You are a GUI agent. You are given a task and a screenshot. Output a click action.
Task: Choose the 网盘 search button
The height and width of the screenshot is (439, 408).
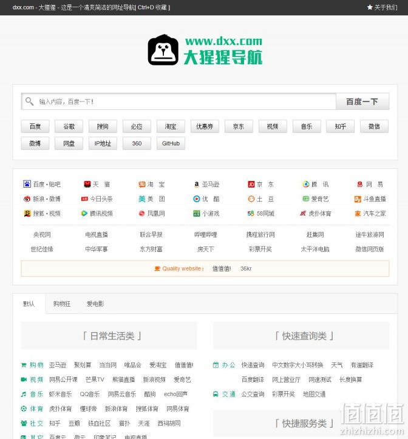pyautogui.click(x=69, y=143)
